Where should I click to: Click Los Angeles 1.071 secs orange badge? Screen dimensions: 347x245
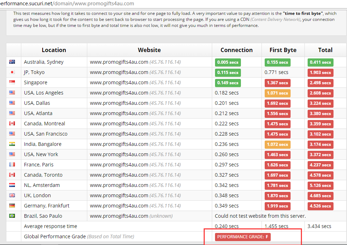tap(277, 93)
